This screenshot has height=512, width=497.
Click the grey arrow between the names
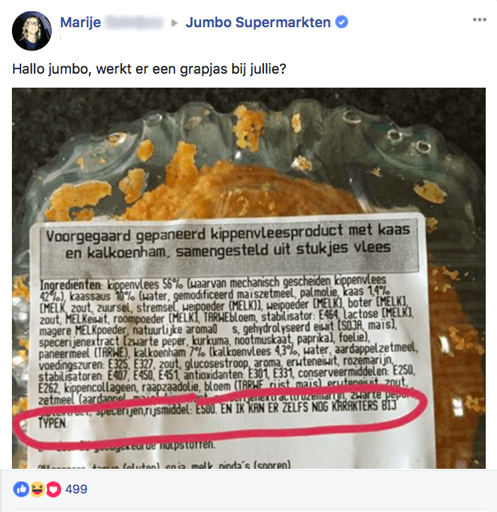[x=175, y=23]
